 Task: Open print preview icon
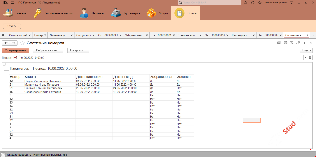point(292,43)
